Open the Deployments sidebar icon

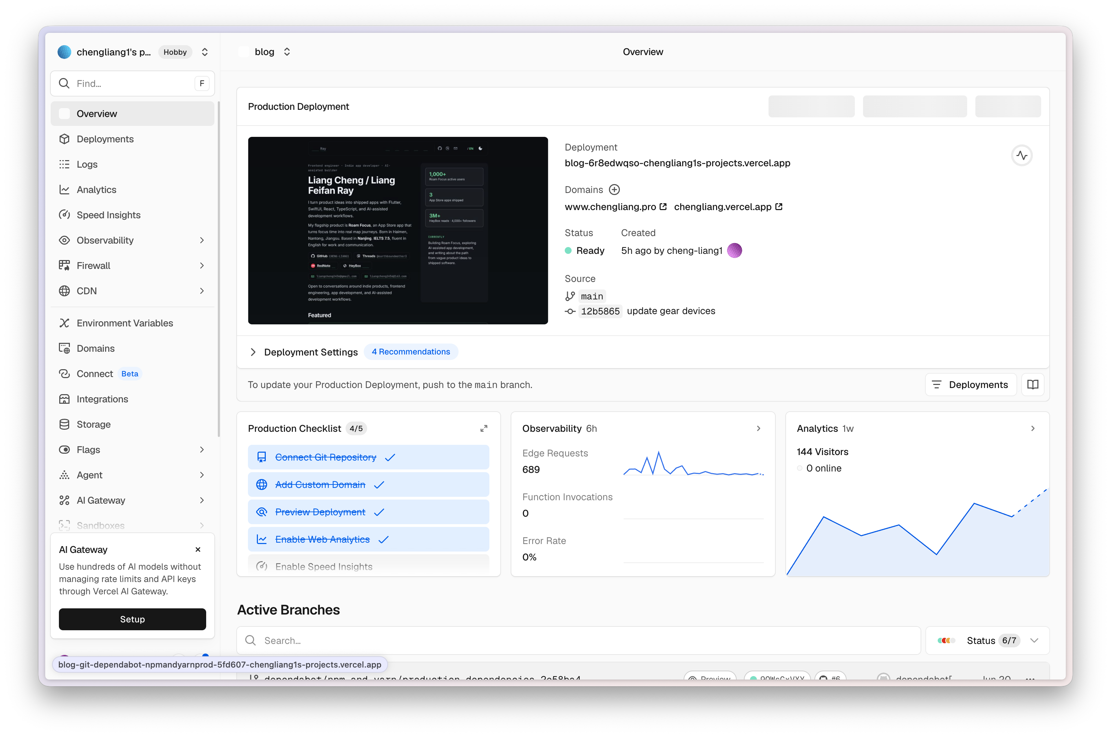[64, 139]
